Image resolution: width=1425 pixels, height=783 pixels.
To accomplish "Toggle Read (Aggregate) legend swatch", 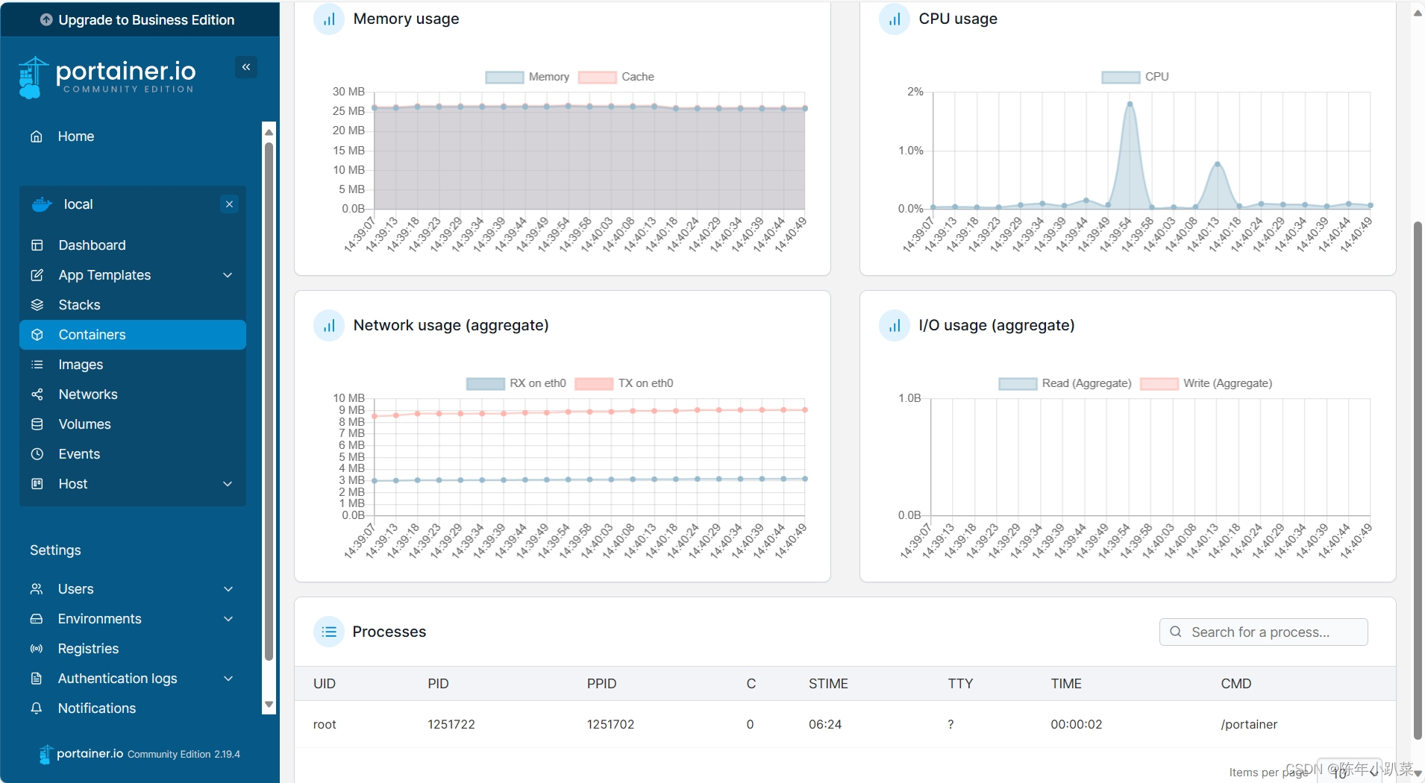I will pos(1018,383).
